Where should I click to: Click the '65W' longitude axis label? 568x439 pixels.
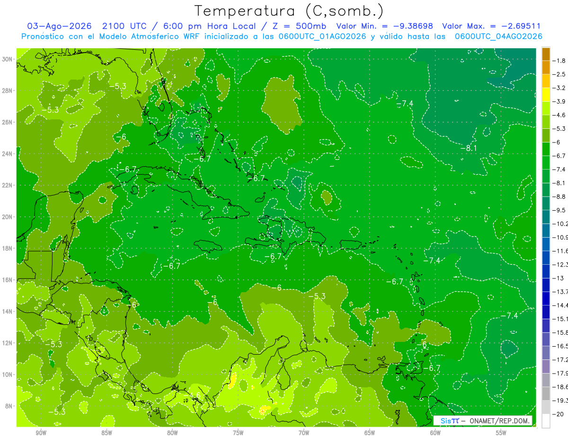[x=370, y=433]
